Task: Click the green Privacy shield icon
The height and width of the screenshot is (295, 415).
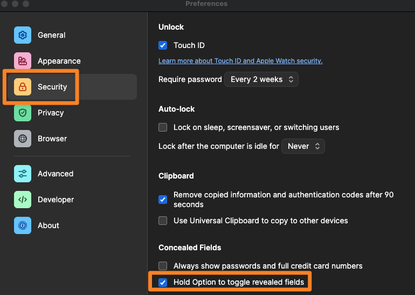Action: point(23,113)
